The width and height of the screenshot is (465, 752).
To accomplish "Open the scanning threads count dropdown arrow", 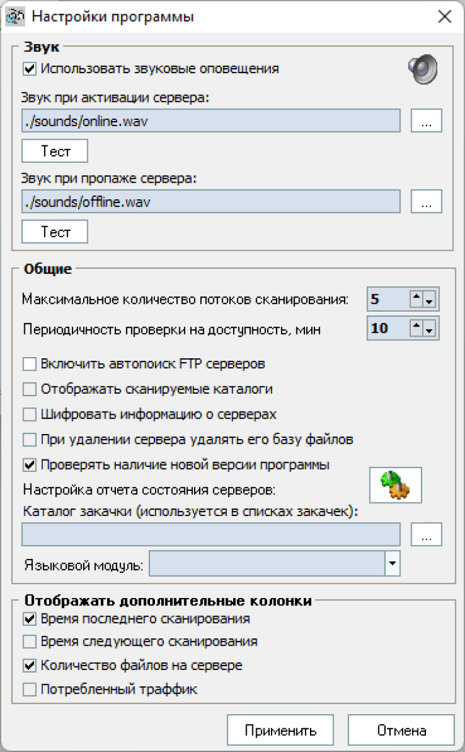I will pos(430,301).
